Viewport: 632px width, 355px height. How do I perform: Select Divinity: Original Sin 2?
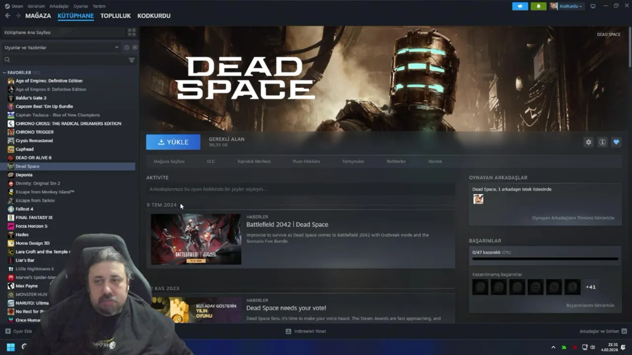click(38, 183)
